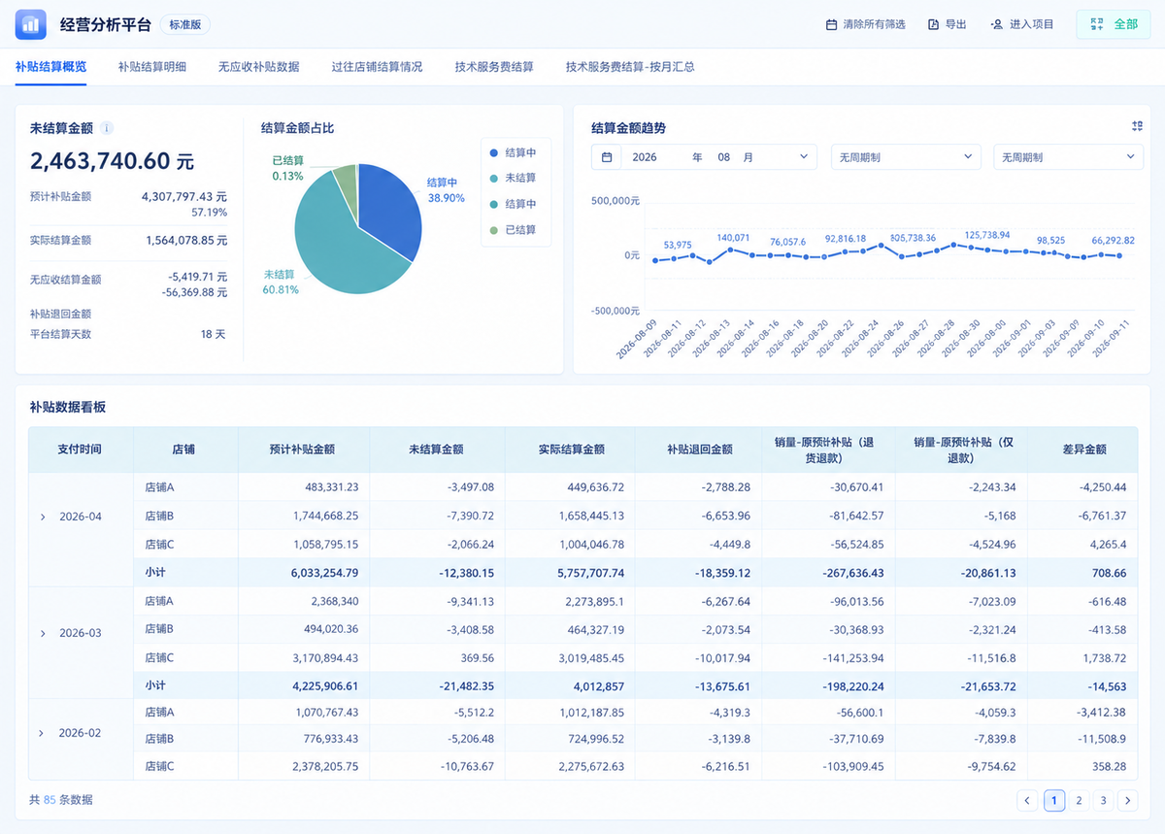Click the 125,738.94 data label in trend chart

987,236
